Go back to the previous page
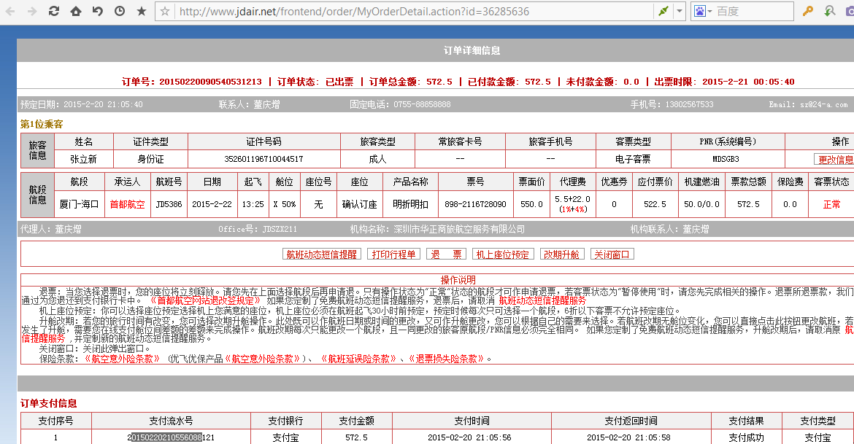Screen dimensions: 854x444 click(x=10, y=11)
